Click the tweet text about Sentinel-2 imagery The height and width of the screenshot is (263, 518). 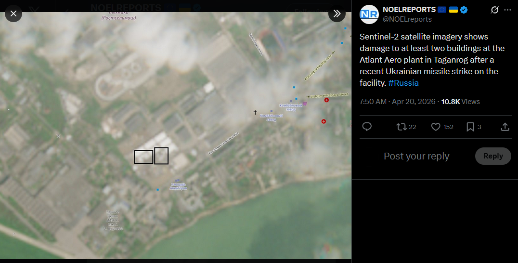click(432, 60)
